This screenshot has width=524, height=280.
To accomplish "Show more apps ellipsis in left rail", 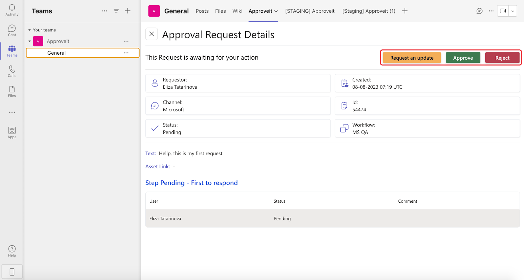I will point(12,112).
